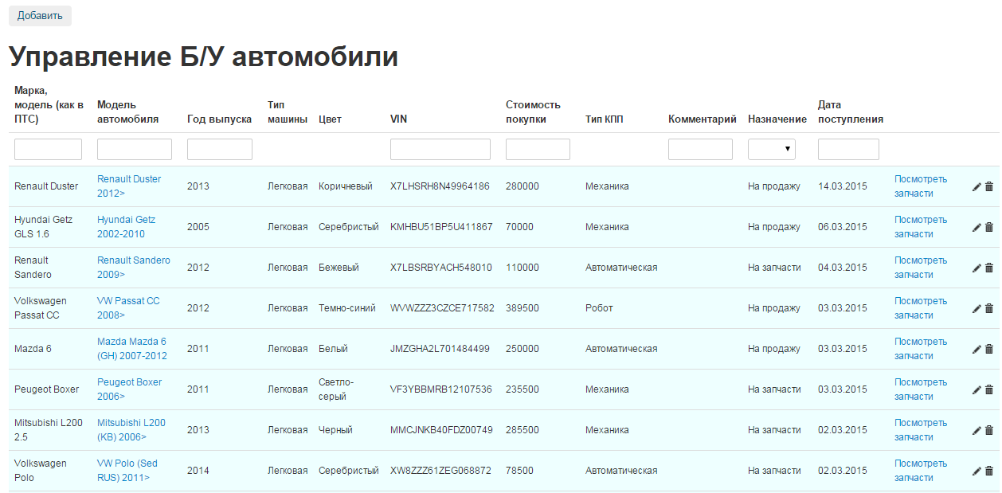The width and height of the screenshot is (1002, 493).
Task: View parts for Peugeot Boxer
Action: (921, 389)
